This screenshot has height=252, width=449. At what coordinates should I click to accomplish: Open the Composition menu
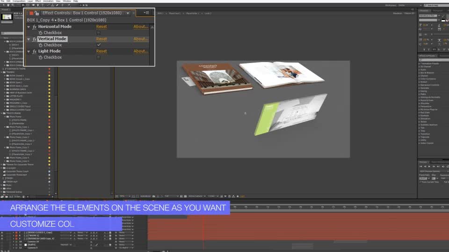pos(19,1)
